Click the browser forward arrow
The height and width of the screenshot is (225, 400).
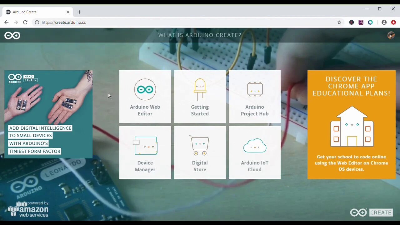pos(16,22)
